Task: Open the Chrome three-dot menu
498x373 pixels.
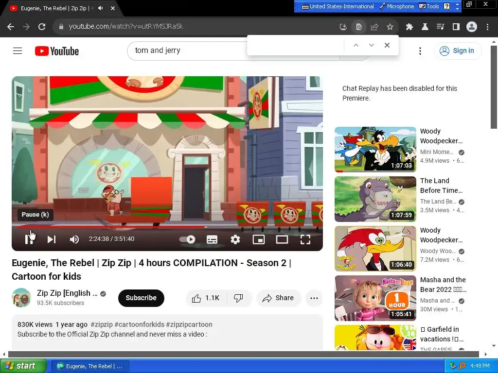Action: [x=487, y=27]
